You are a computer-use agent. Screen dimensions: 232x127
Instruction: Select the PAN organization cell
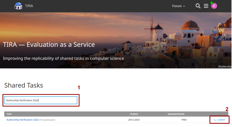coord(184,120)
